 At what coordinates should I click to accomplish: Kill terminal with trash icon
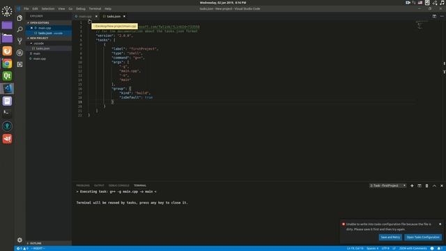426,185
